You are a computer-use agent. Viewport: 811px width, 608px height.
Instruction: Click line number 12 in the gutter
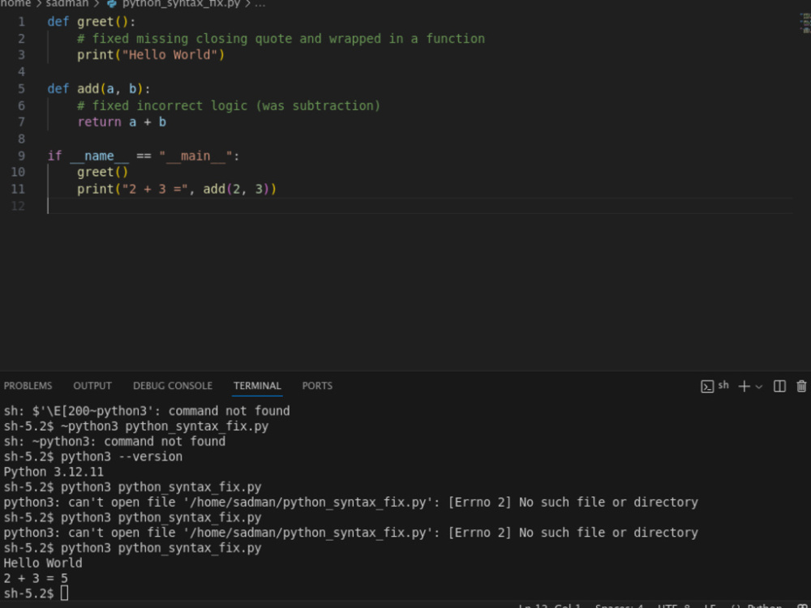(18, 206)
